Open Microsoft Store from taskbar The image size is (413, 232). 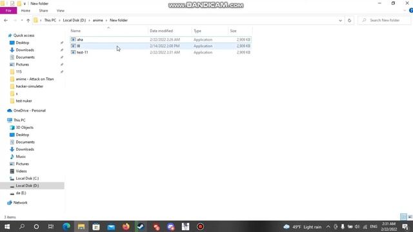point(96,226)
